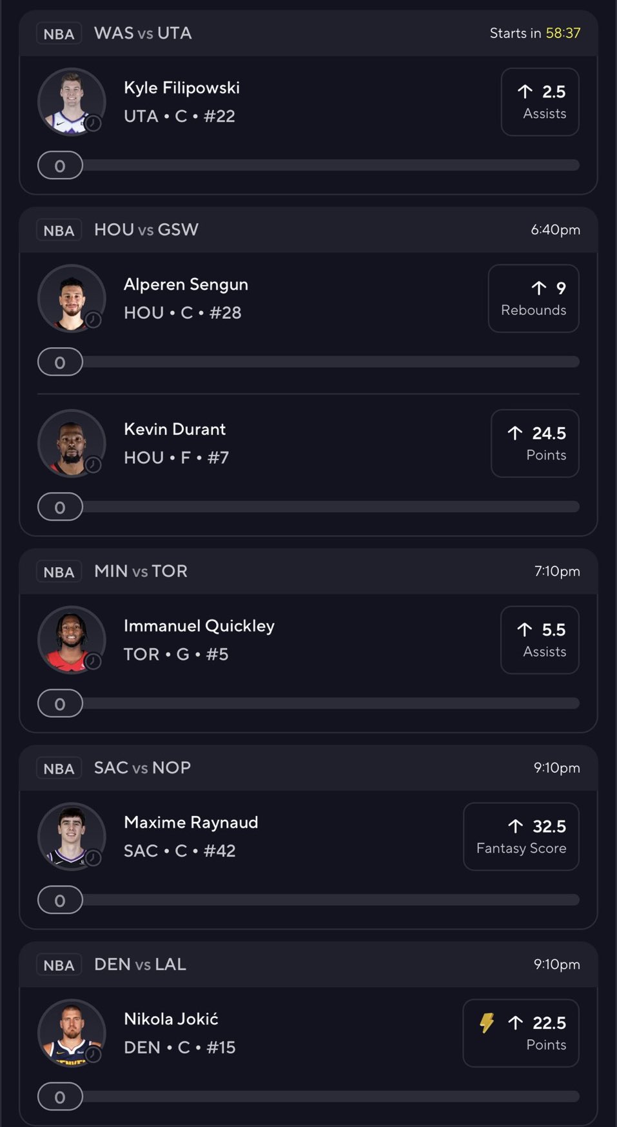
Task: Click Alperen Sengun's player headshot
Action: [71, 298]
